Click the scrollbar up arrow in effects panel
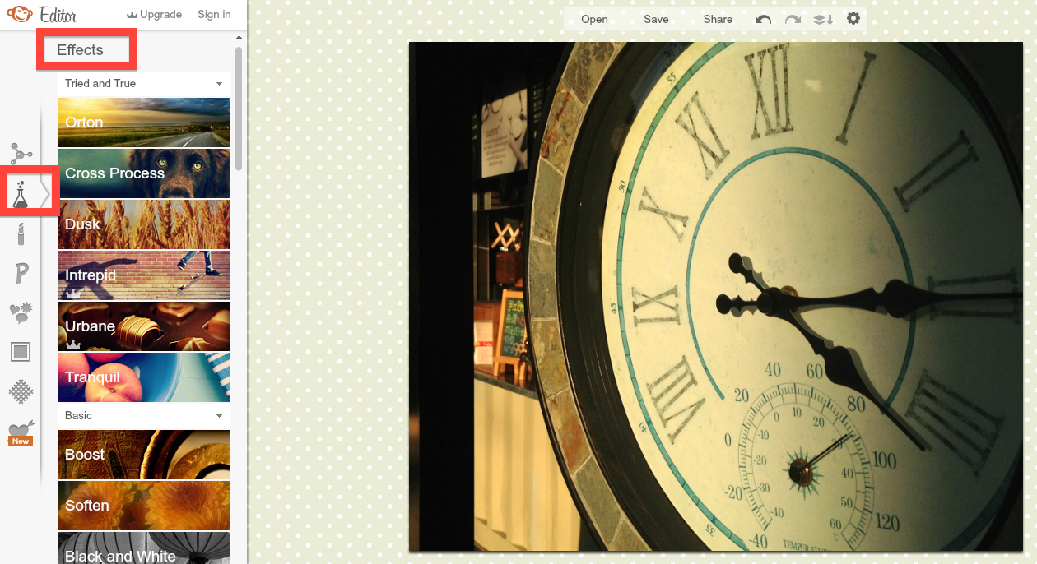 (239, 37)
